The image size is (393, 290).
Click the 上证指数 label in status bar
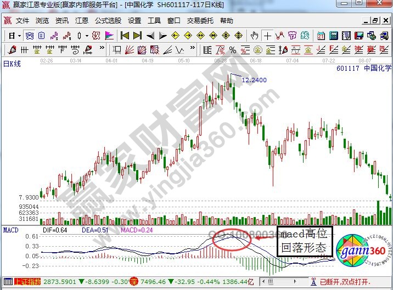click(x=15, y=281)
